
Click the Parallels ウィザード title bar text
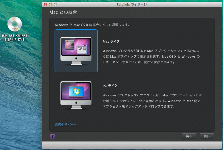tap(132, 4)
